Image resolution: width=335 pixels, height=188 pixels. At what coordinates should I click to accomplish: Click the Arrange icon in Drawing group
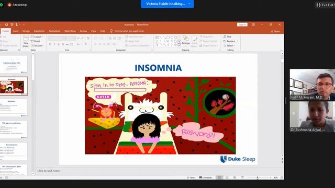[186, 39]
